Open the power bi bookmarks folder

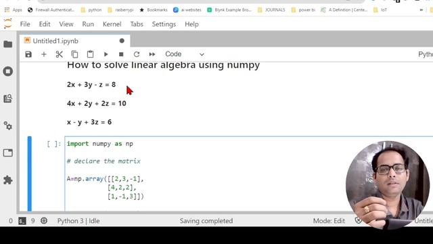click(x=303, y=10)
